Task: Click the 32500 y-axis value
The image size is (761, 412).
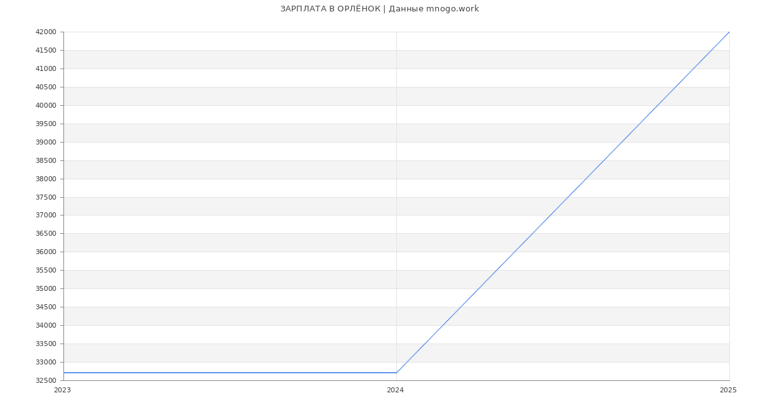Action: 46,381
